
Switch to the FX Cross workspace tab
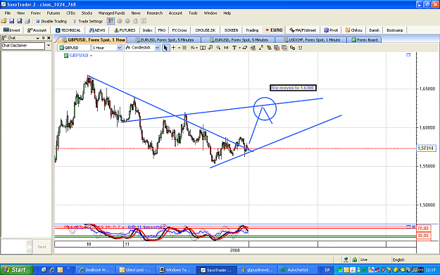tap(180, 30)
